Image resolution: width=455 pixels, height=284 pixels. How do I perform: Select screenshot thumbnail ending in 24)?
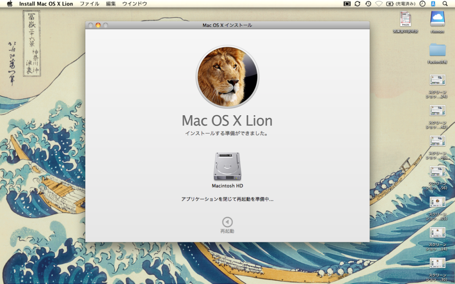[x=437, y=80]
